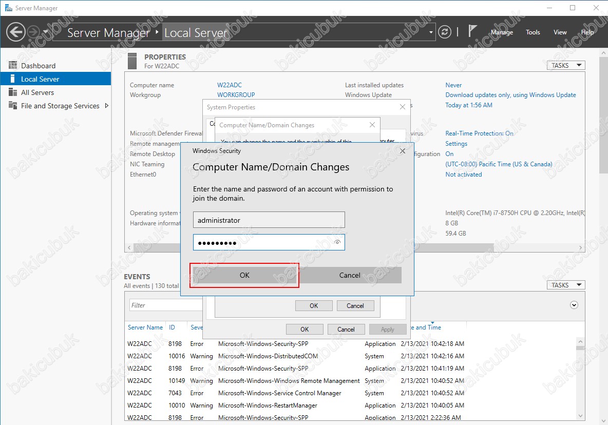The image size is (608, 425).
Task: Click Cancel in the System Properties window
Action: (346, 330)
